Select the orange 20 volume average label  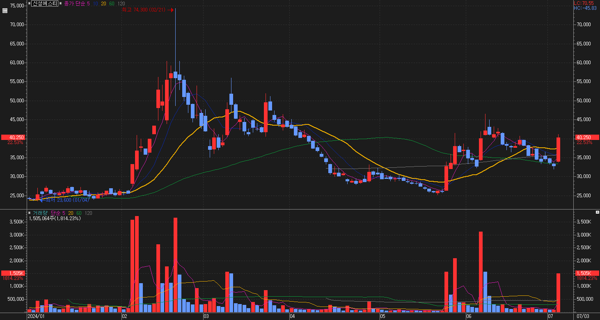click(x=71, y=213)
